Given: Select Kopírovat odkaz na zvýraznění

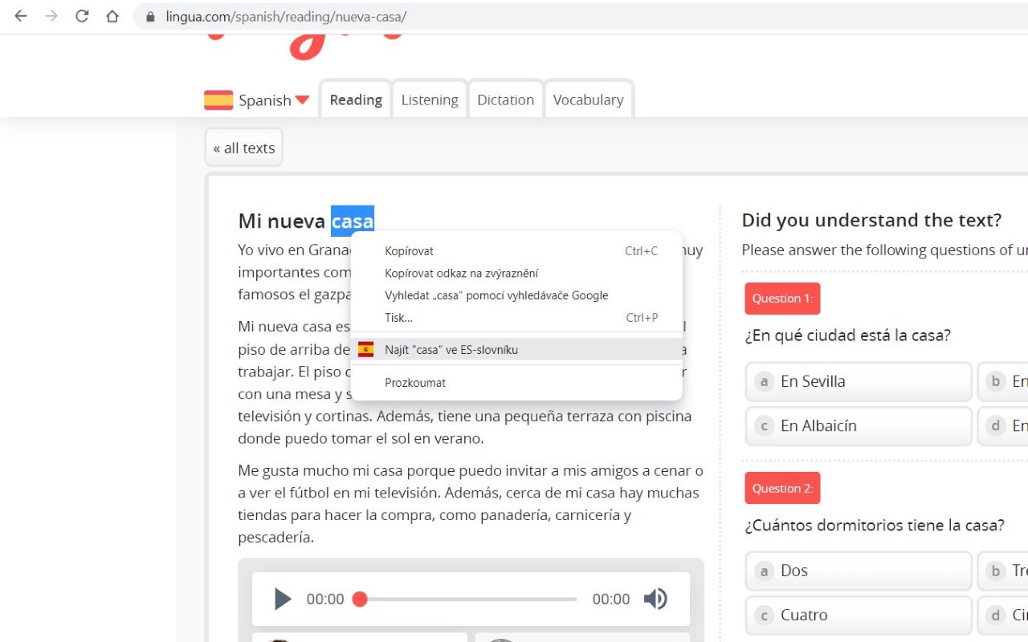Looking at the screenshot, I should click(516, 273).
